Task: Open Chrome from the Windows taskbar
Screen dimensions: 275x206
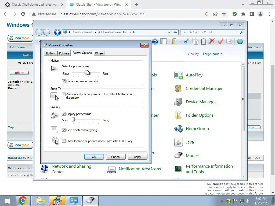Action: [x=23, y=201]
